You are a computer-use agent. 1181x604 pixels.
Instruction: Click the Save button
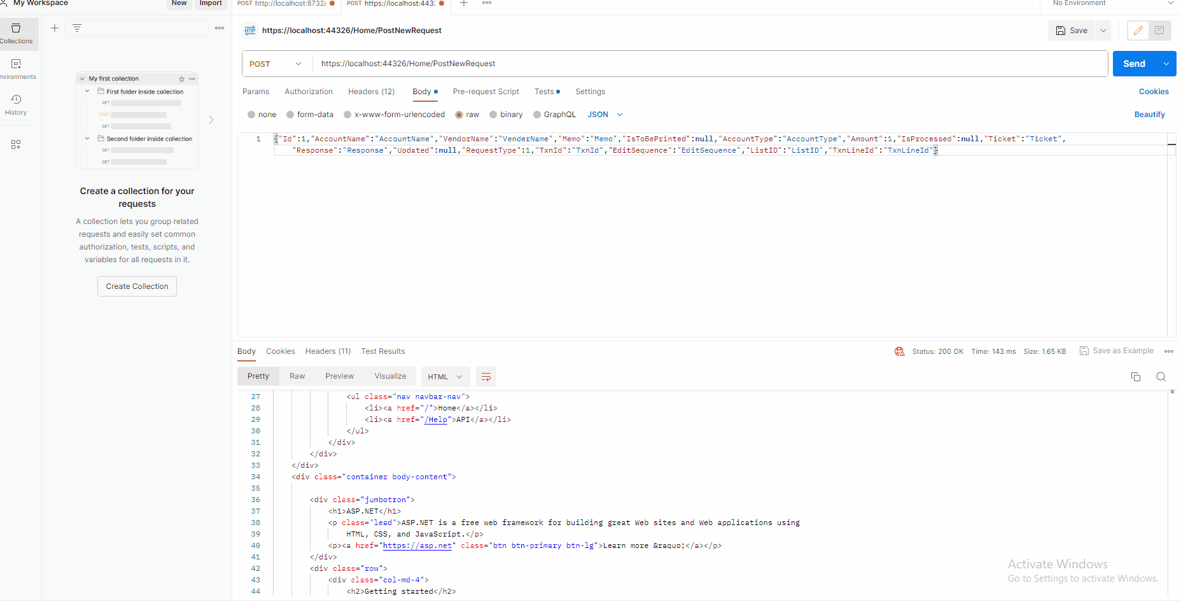[x=1072, y=31]
